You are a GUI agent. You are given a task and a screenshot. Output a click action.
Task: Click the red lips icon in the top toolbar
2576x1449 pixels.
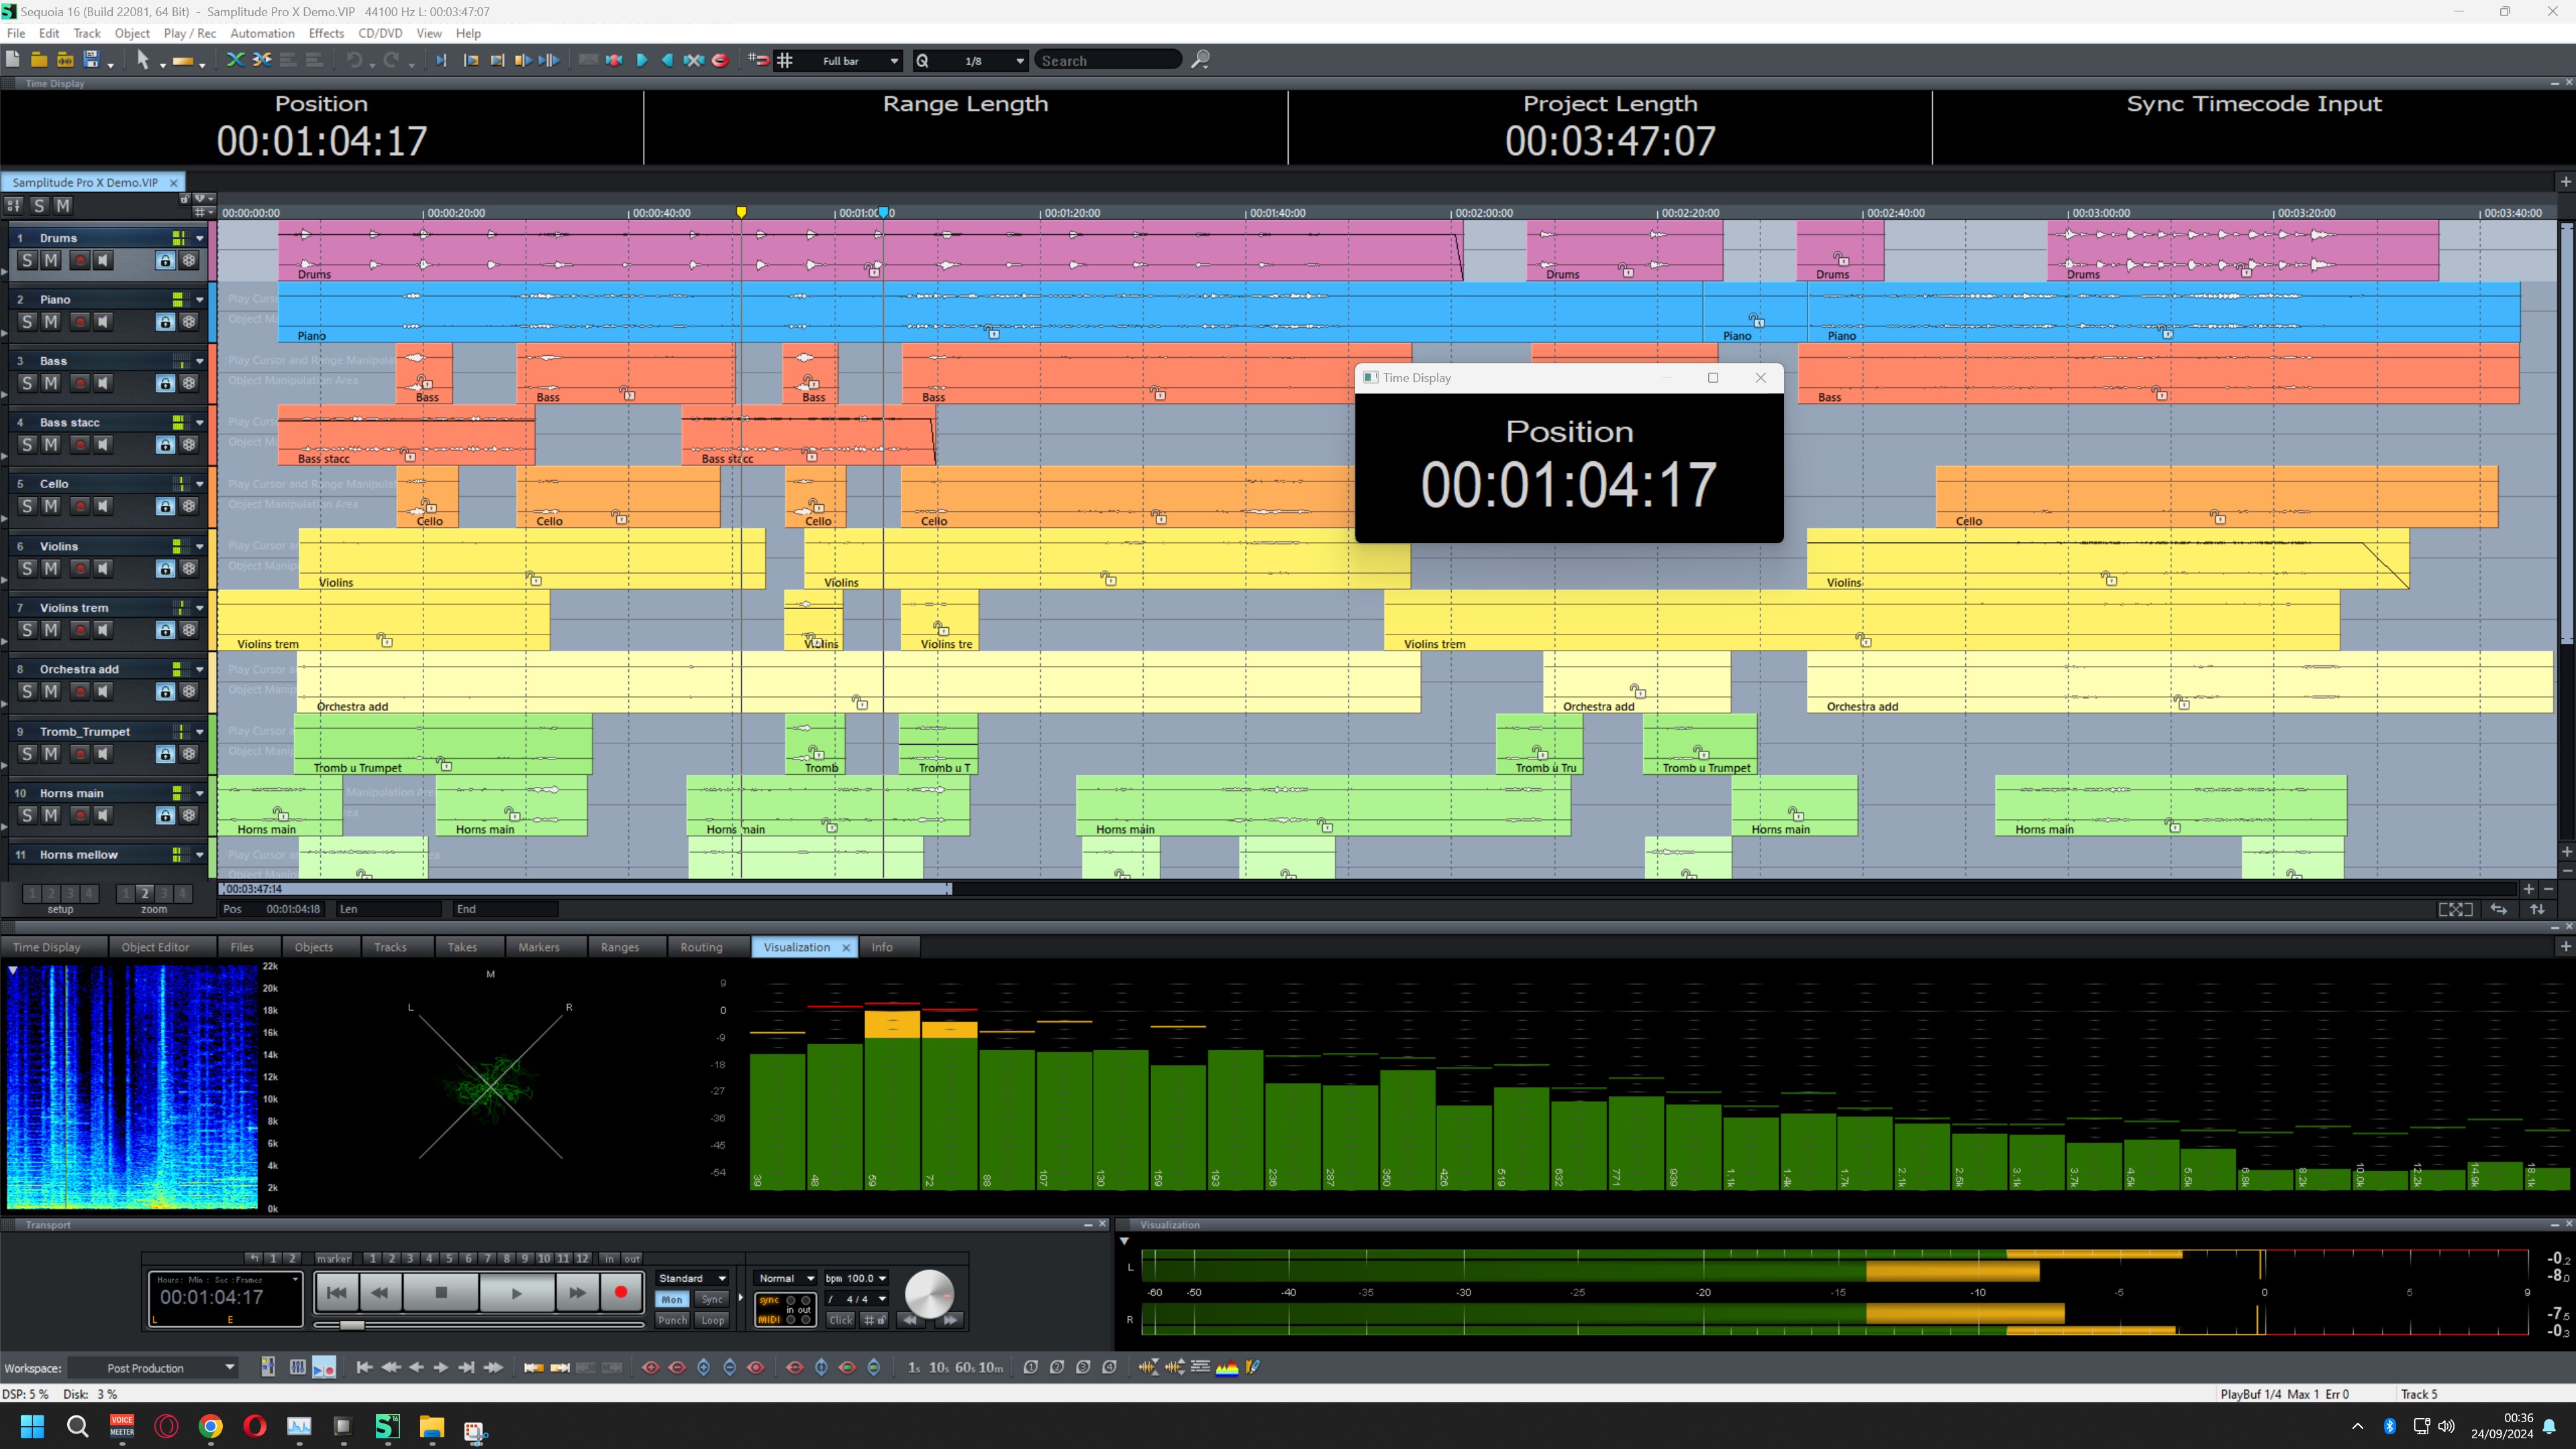pyautogui.click(x=720, y=60)
